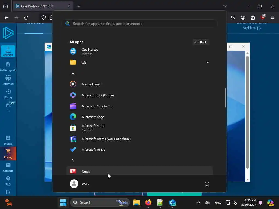The width and height of the screenshot is (279, 209).
Task: Open Get Started app
Action: click(x=139, y=51)
